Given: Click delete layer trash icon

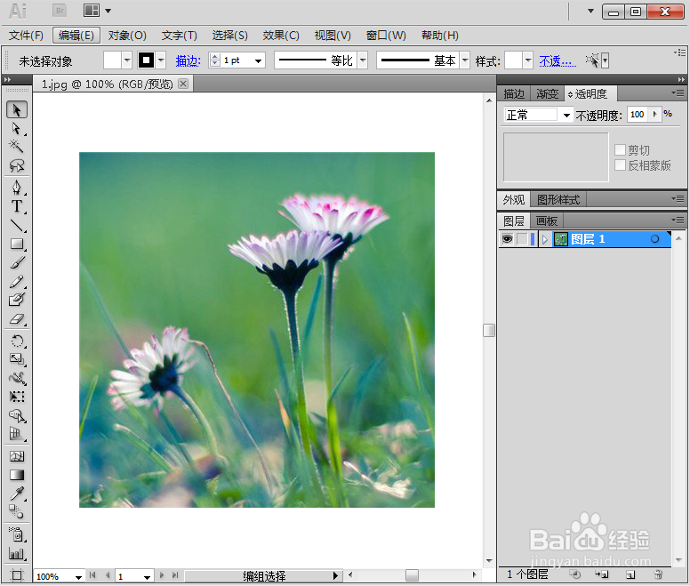Looking at the screenshot, I should coord(658,574).
